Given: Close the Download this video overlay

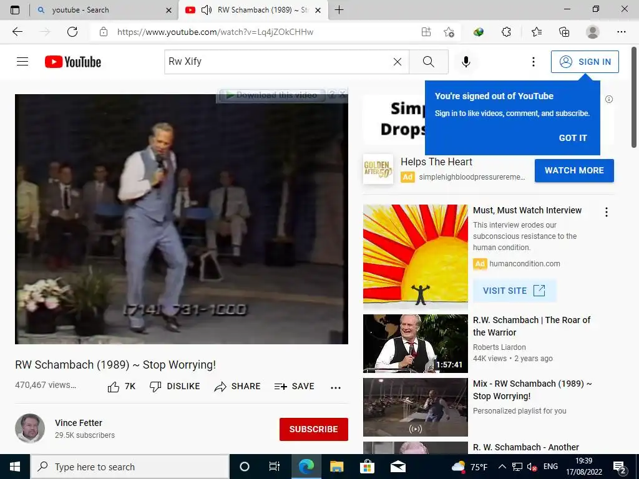Looking at the screenshot, I should click(x=343, y=95).
